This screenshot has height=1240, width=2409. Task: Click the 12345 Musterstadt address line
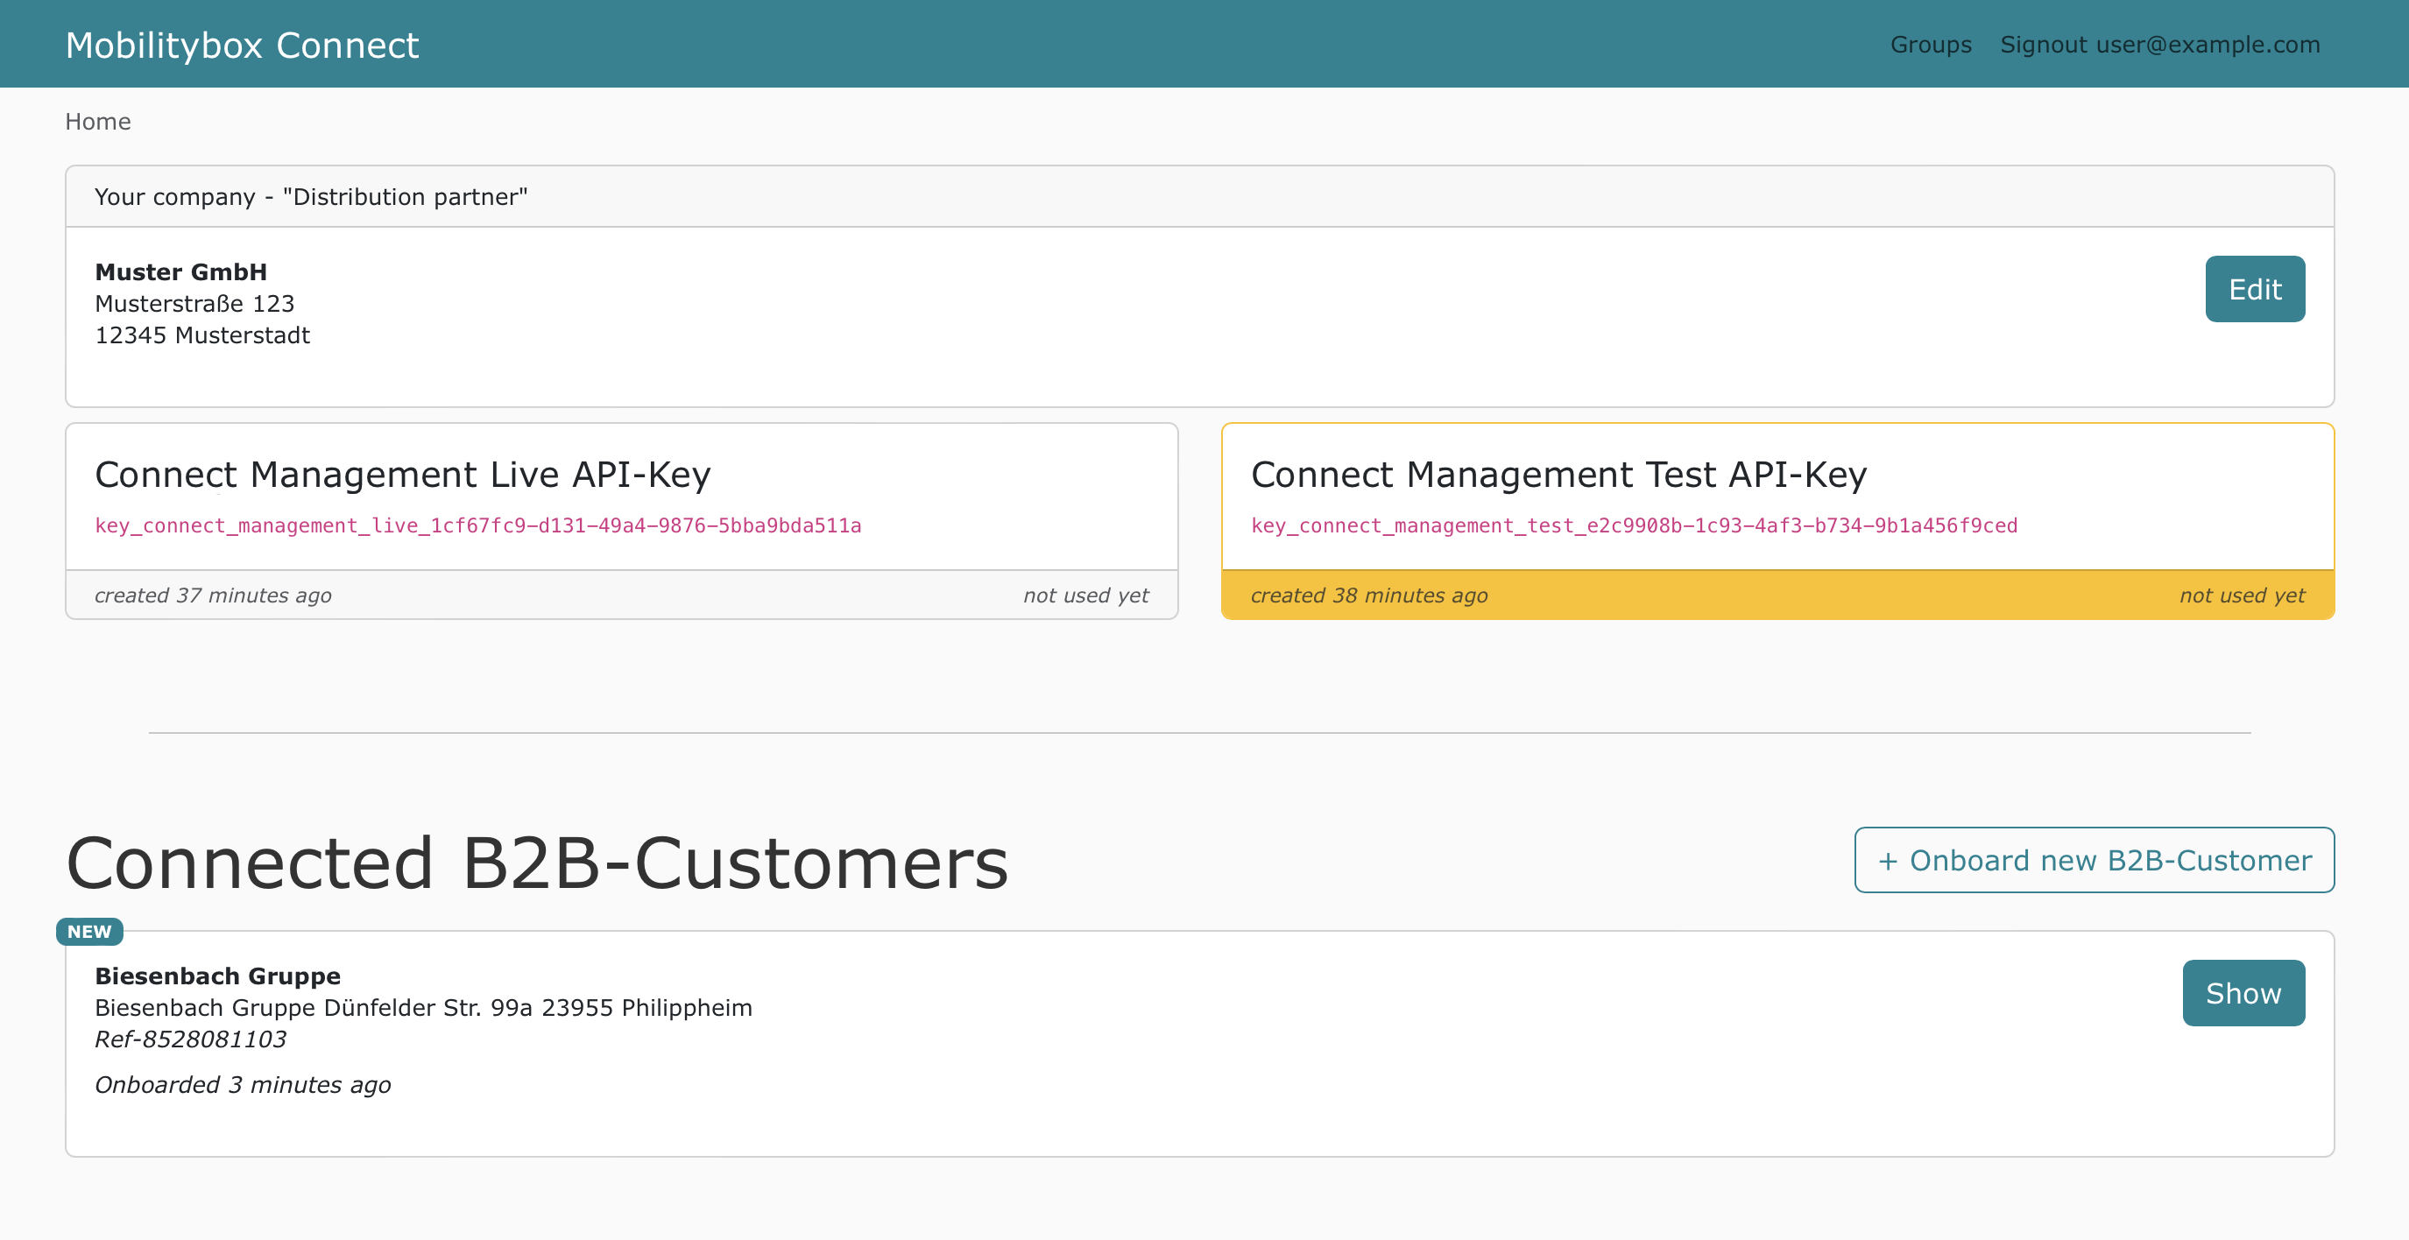coord(202,335)
